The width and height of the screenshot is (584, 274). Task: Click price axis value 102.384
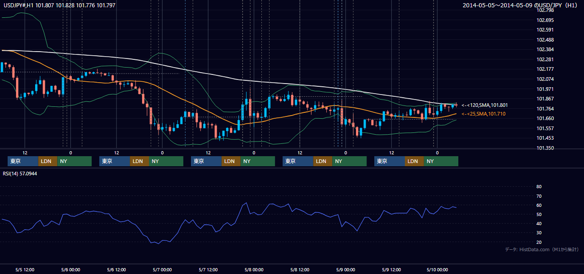pyautogui.click(x=546, y=49)
